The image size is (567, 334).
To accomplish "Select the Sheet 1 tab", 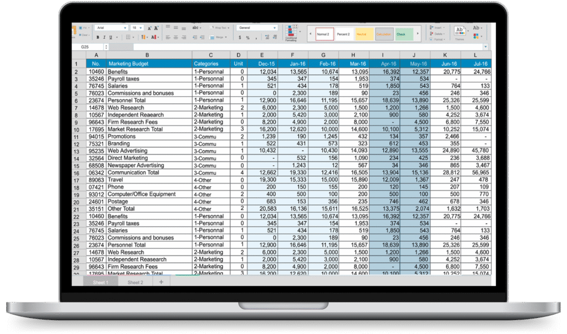I will (100, 283).
